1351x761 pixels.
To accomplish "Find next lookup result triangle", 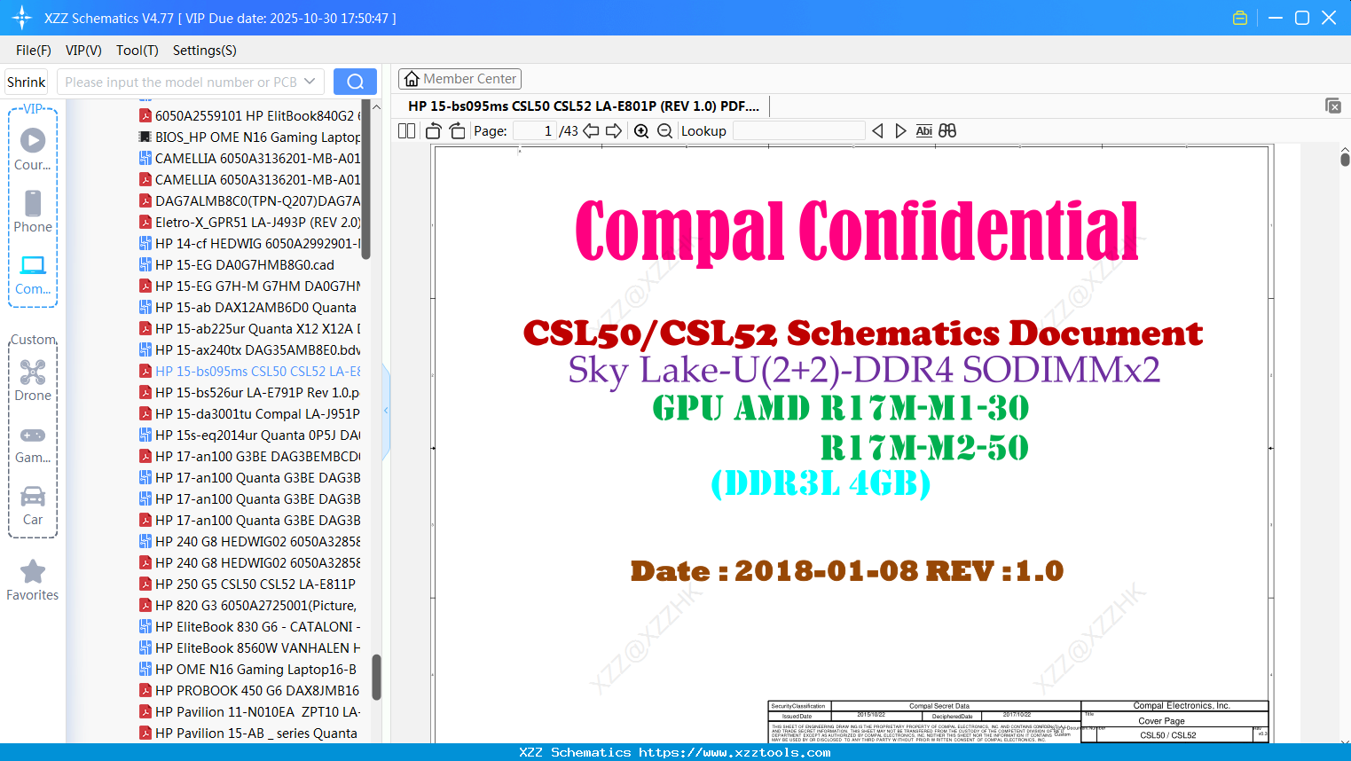I will pyautogui.click(x=900, y=130).
